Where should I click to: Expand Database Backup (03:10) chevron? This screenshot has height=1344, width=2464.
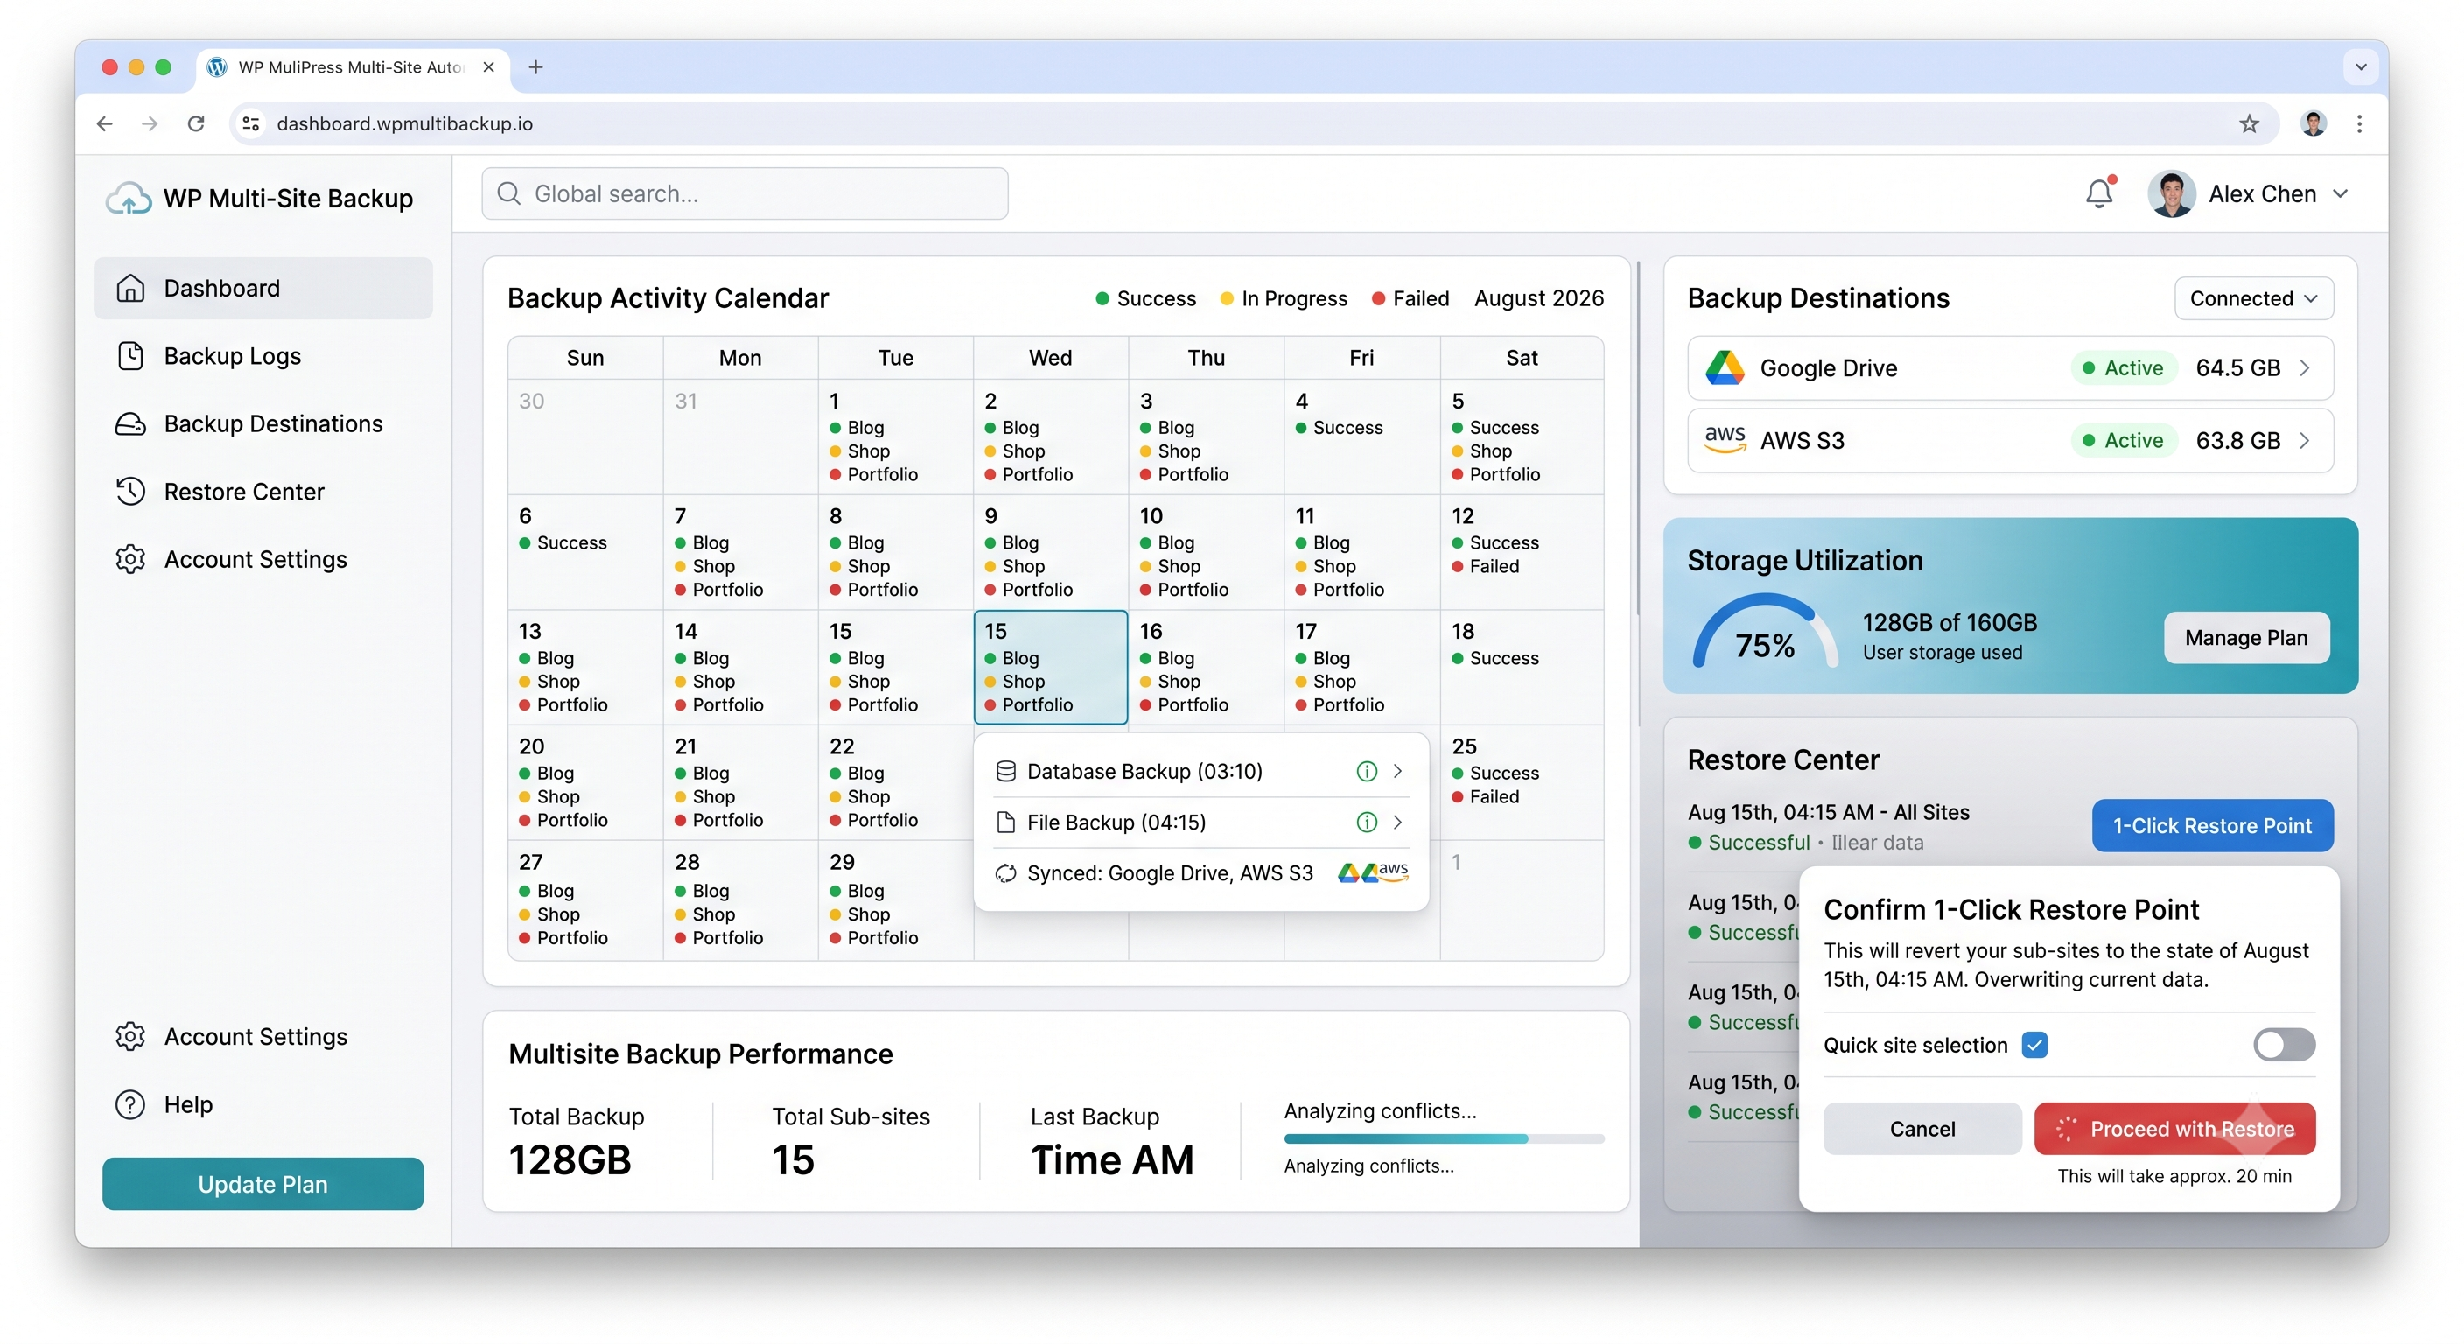coord(1397,771)
